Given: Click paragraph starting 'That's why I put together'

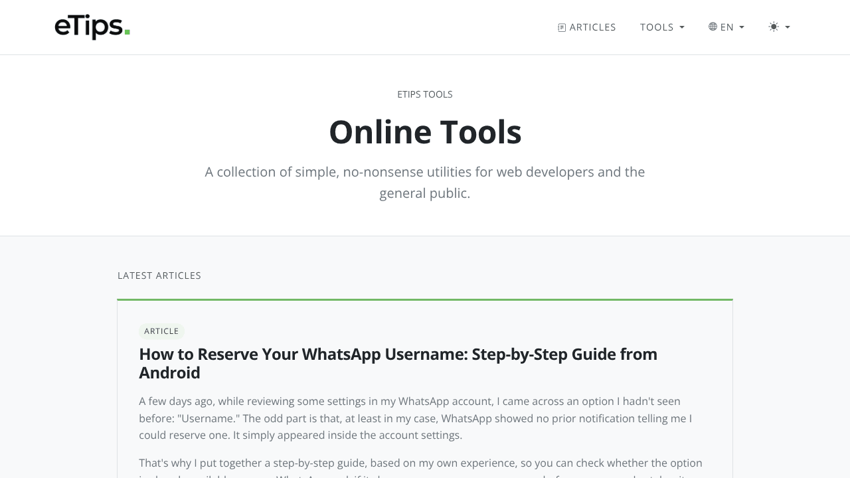Looking at the screenshot, I should [421, 467].
